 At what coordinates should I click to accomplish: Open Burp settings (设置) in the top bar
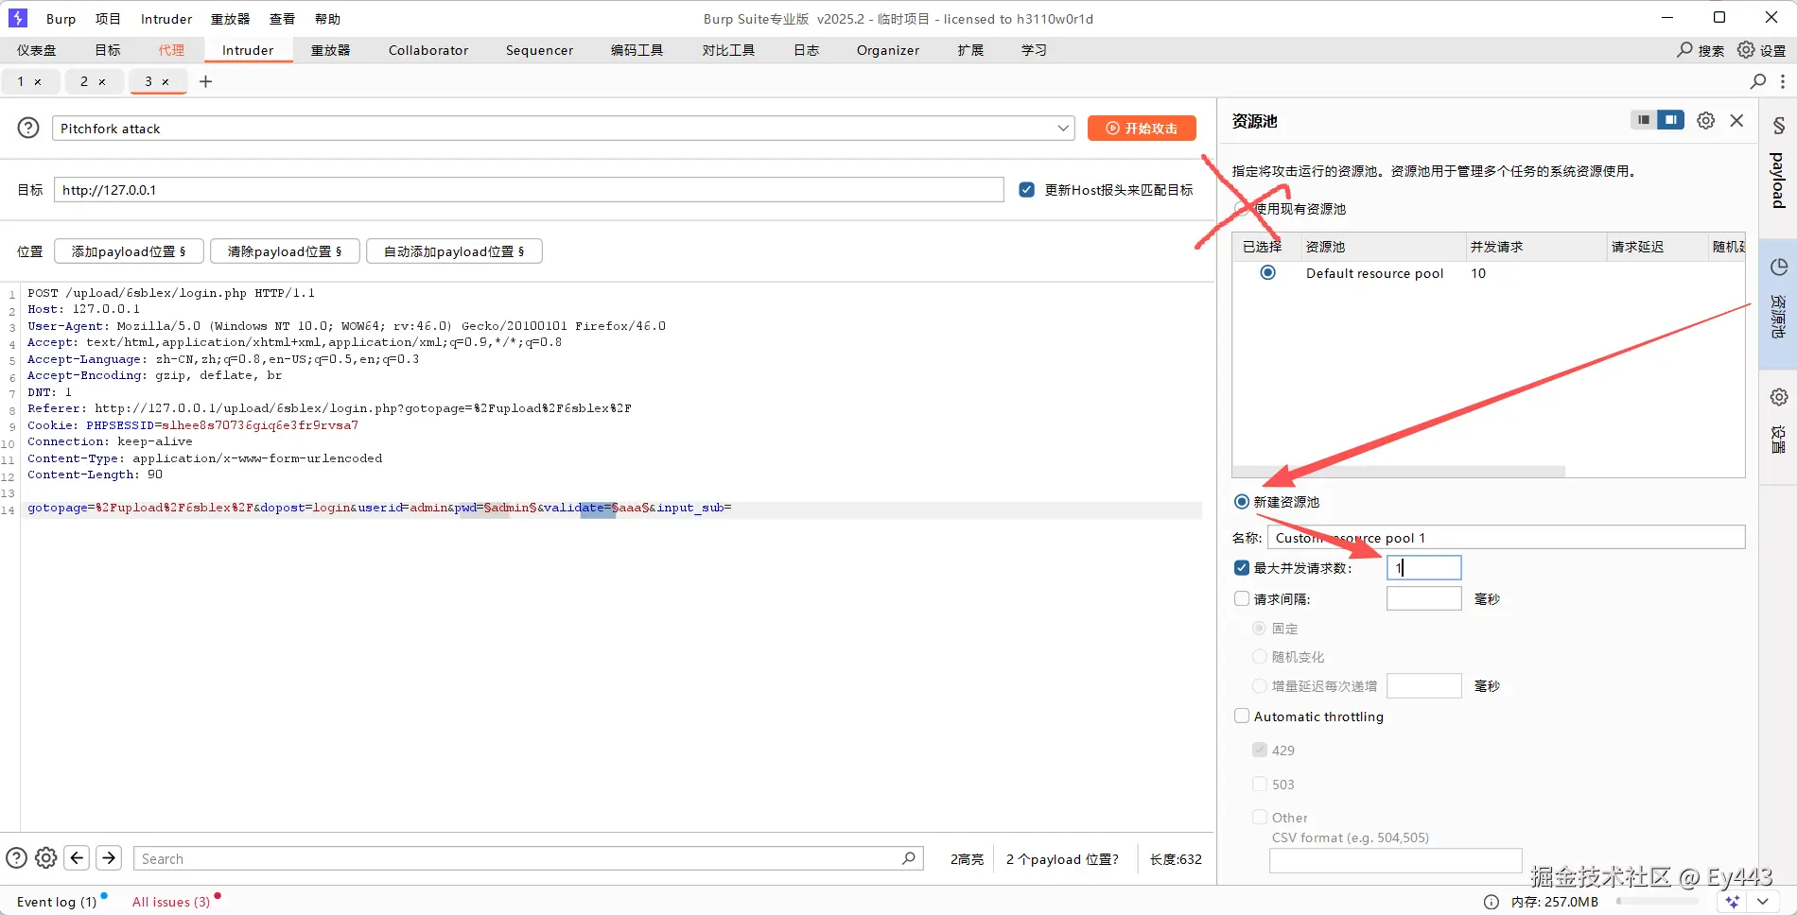pos(1761,50)
